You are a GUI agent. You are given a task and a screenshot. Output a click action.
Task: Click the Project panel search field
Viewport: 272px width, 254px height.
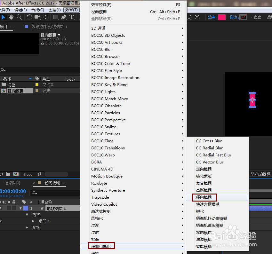40,70
